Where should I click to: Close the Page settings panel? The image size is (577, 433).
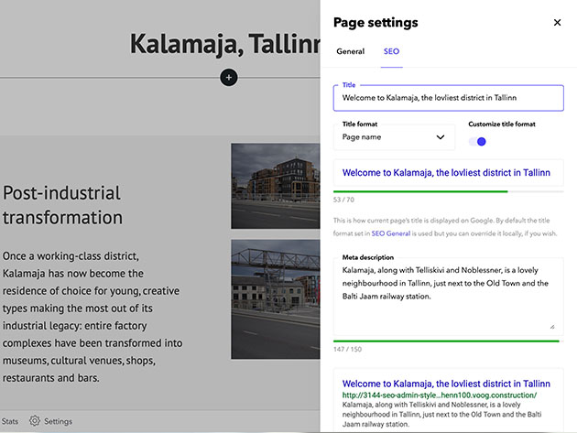click(557, 23)
